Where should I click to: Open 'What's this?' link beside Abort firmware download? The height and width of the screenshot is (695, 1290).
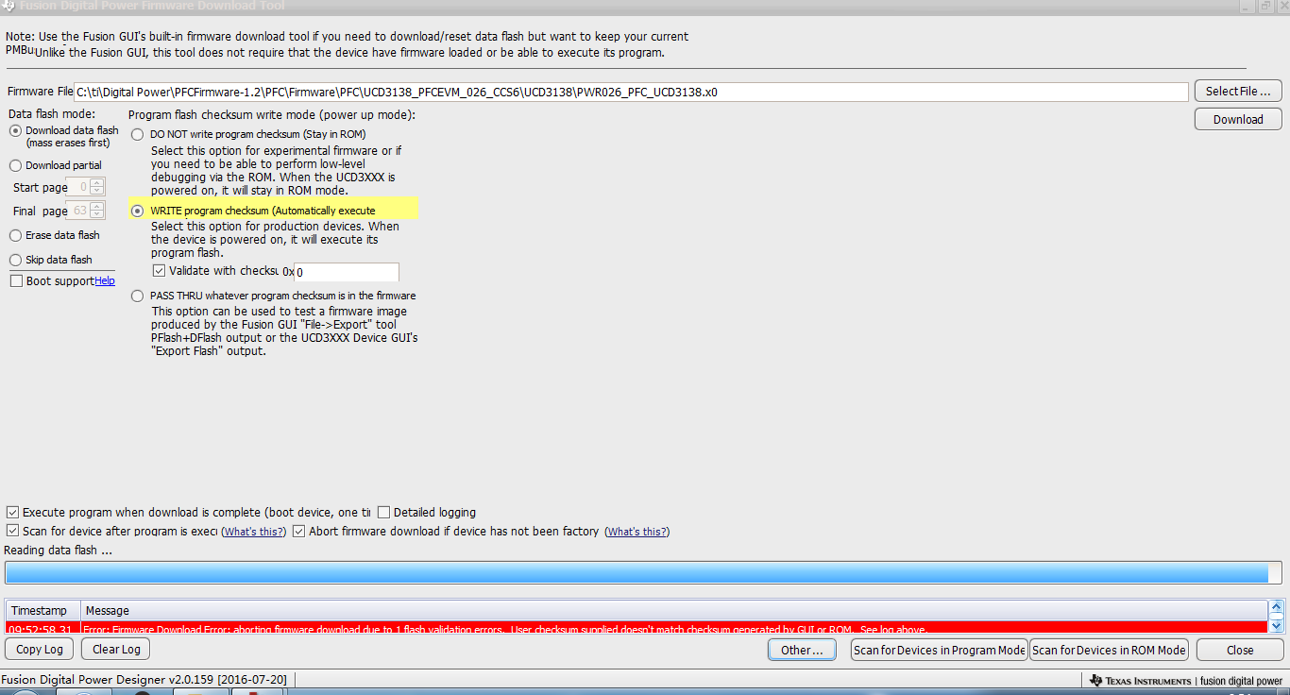tap(637, 532)
